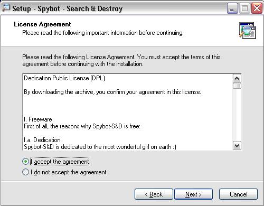Click the license scrollbar up arrow

pos(237,79)
